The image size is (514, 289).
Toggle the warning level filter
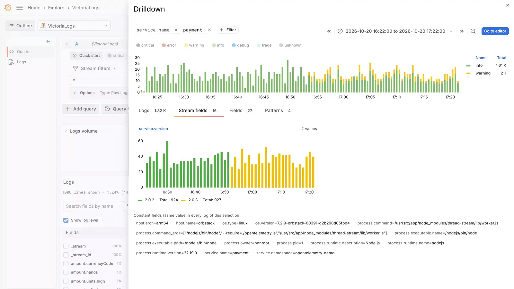click(194, 45)
